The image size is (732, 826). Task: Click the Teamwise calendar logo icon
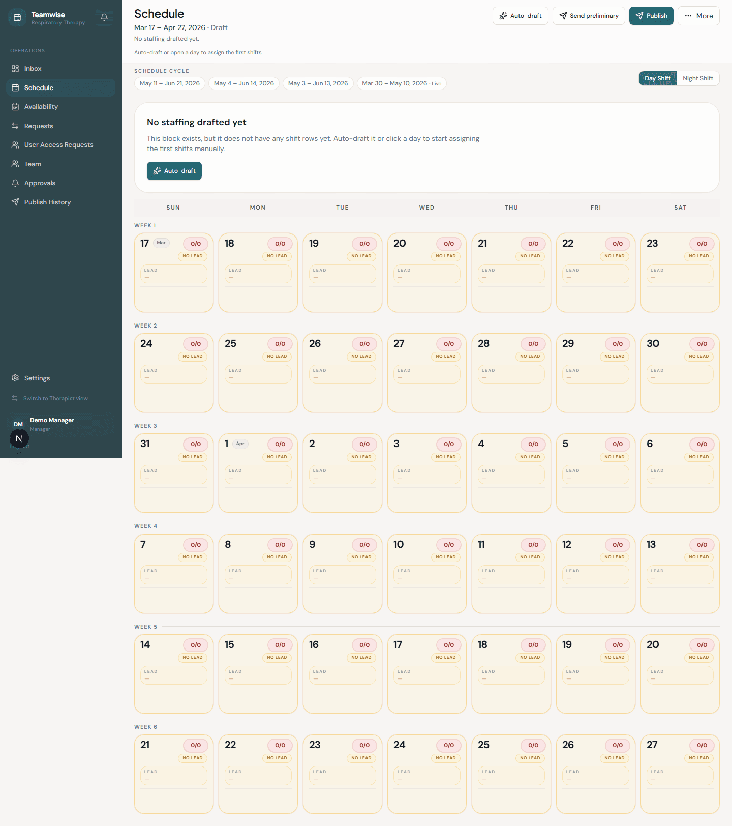(x=17, y=17)
